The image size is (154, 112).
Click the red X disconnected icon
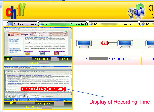[x=105, y=43]
